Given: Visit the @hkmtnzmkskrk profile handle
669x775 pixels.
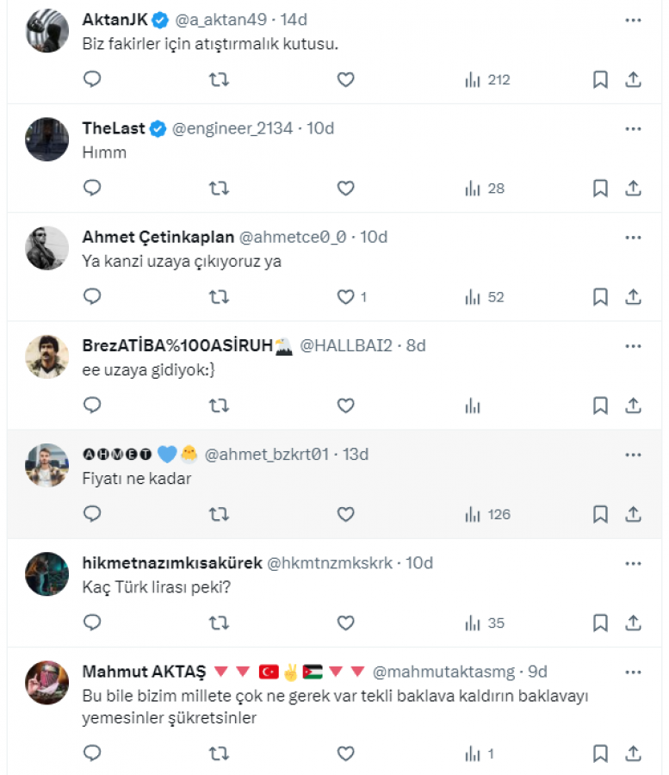Looking at the screenshot, I should coord(330,562).
